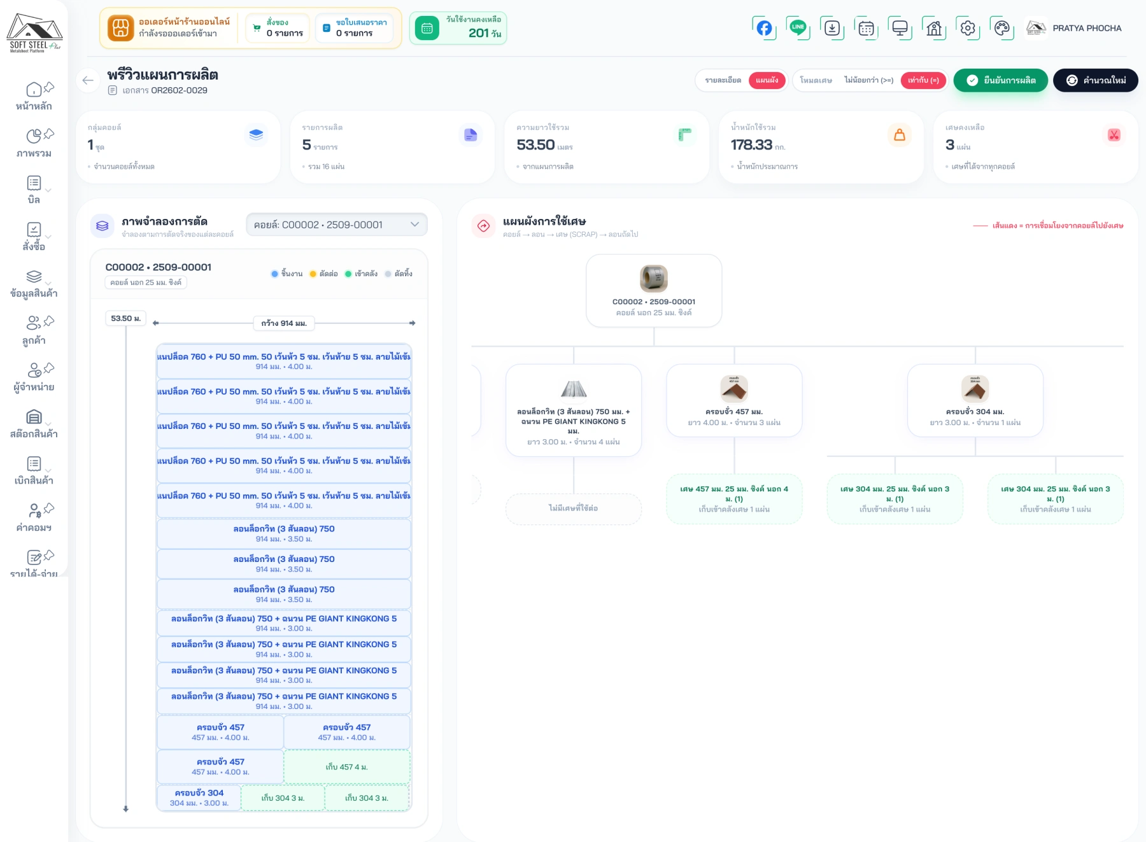Click the monitor display icon
This screenshot has width=1146, height=842.
click(x=900, y=28)
